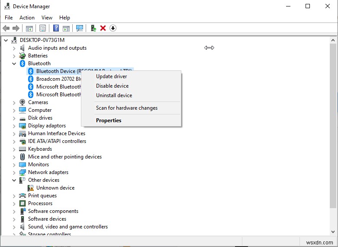Click the Bluetooth category logo icon
Image resolution: width=338 pixels, height=247 pixels.
tap(22, 63)
